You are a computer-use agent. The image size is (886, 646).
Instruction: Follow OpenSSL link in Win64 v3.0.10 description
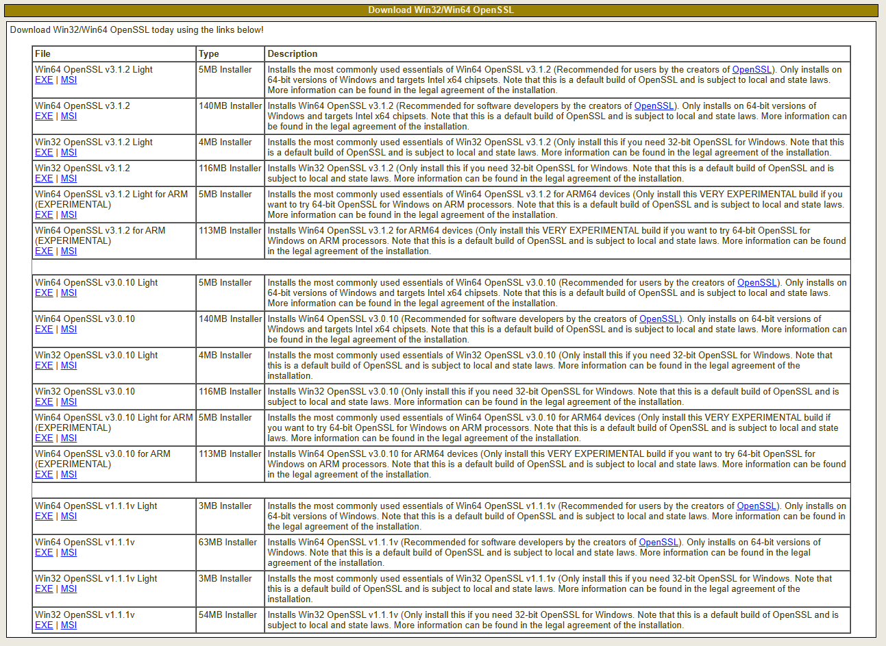[x=659, y=319]
